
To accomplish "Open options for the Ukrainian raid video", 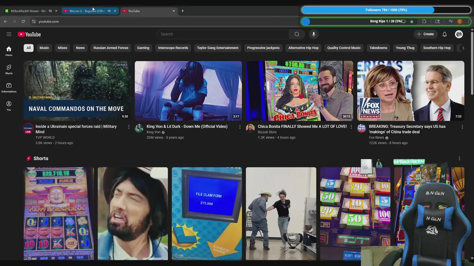I will tap(129, 127).
